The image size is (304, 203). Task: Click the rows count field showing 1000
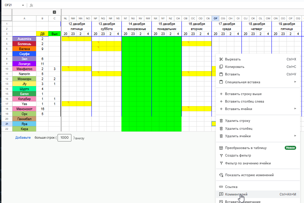(64, 138)
